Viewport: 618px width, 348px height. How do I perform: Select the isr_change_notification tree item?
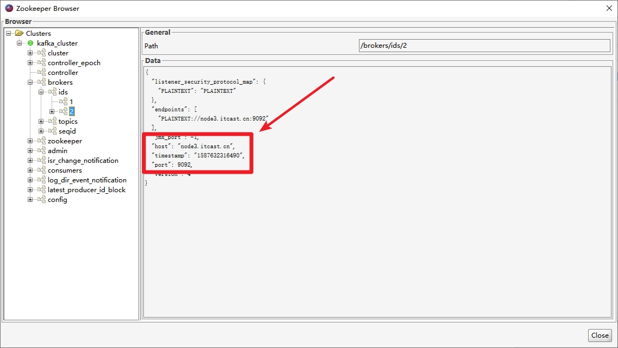coord(83,160)
